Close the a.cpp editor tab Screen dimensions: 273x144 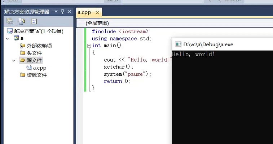tap(97, 13)
